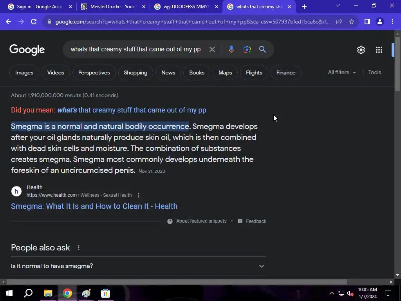Click the forward navigation arrow
Viewport: 401px width, 301px height.
[21, 22]
